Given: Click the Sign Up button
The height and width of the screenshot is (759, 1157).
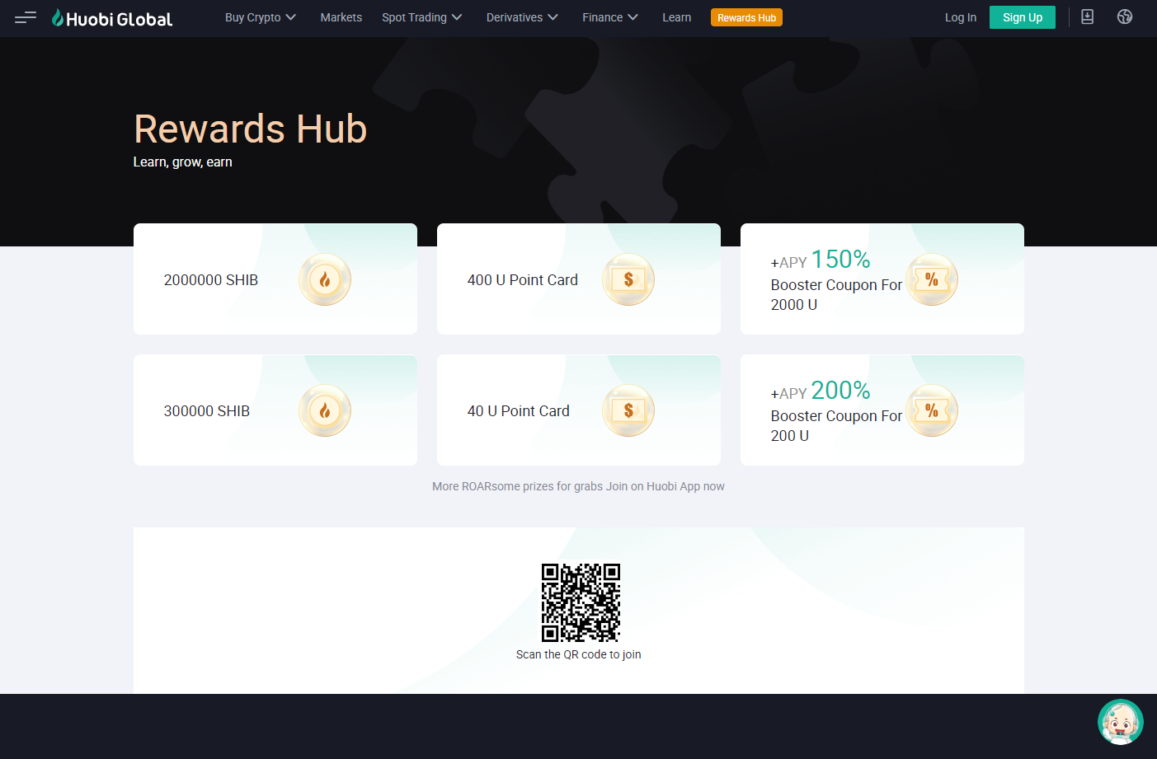Looking at the screenshot, I should (x=1023, y=17).
